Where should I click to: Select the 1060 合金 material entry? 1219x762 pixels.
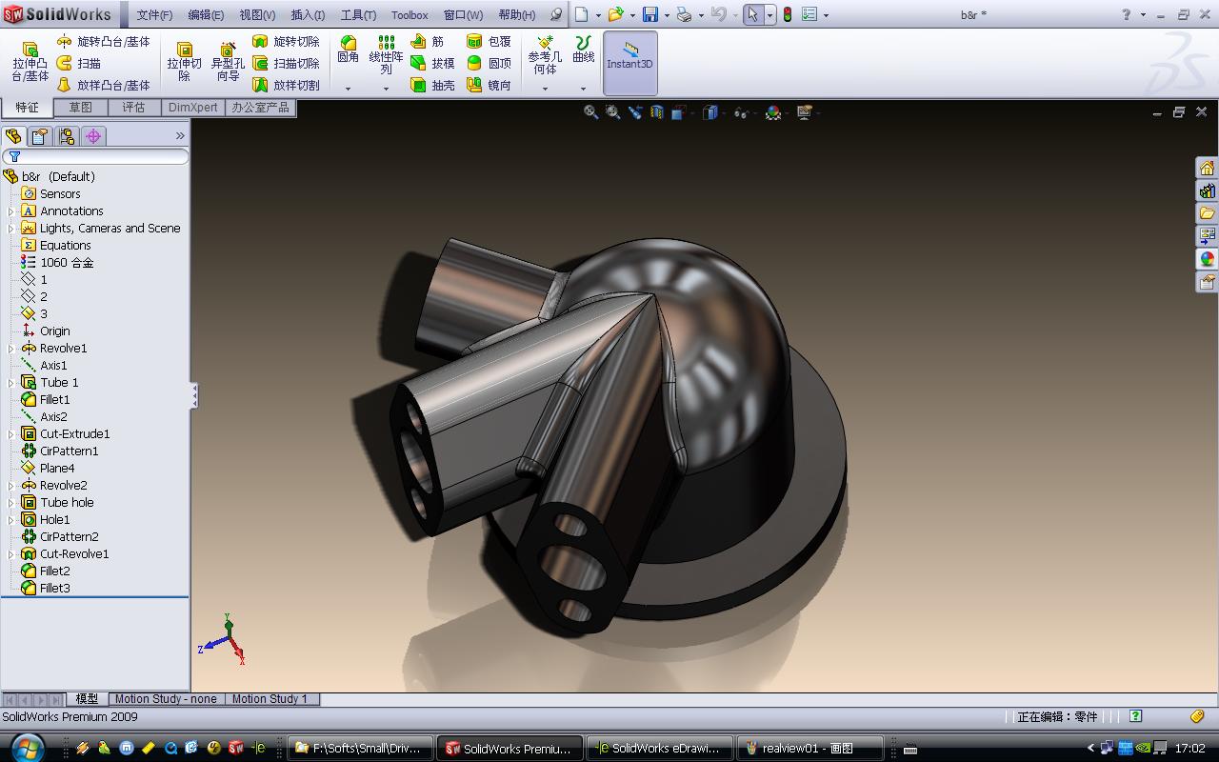[57, 262]
